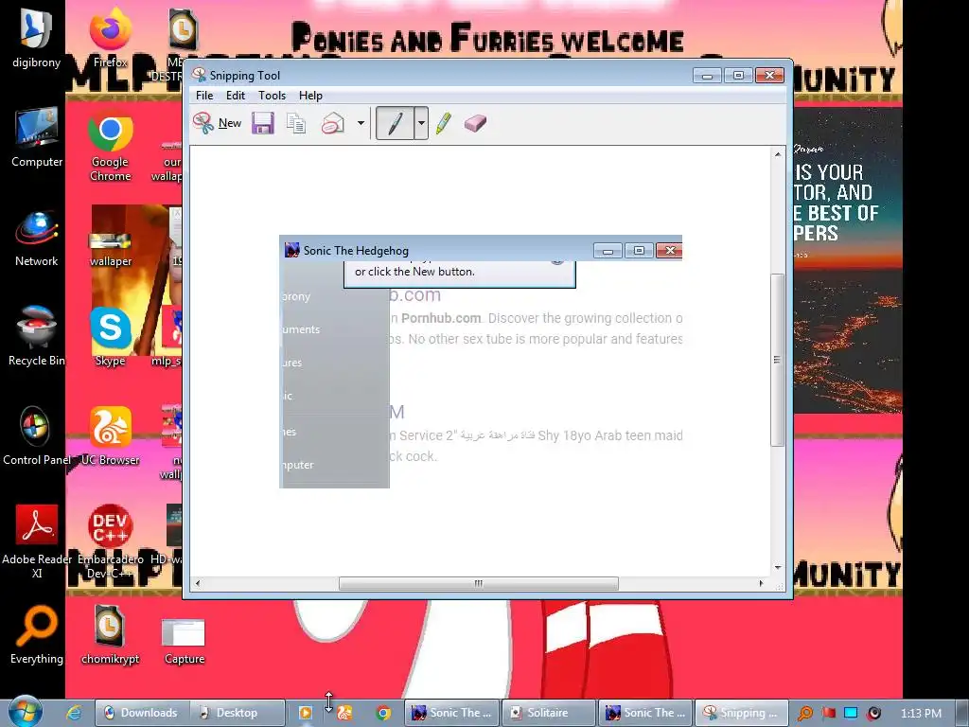Viewport: 969px width, 727px height.
Task: Click the scroll up arrow in Snipping Tool
Action: coord(778,153)
